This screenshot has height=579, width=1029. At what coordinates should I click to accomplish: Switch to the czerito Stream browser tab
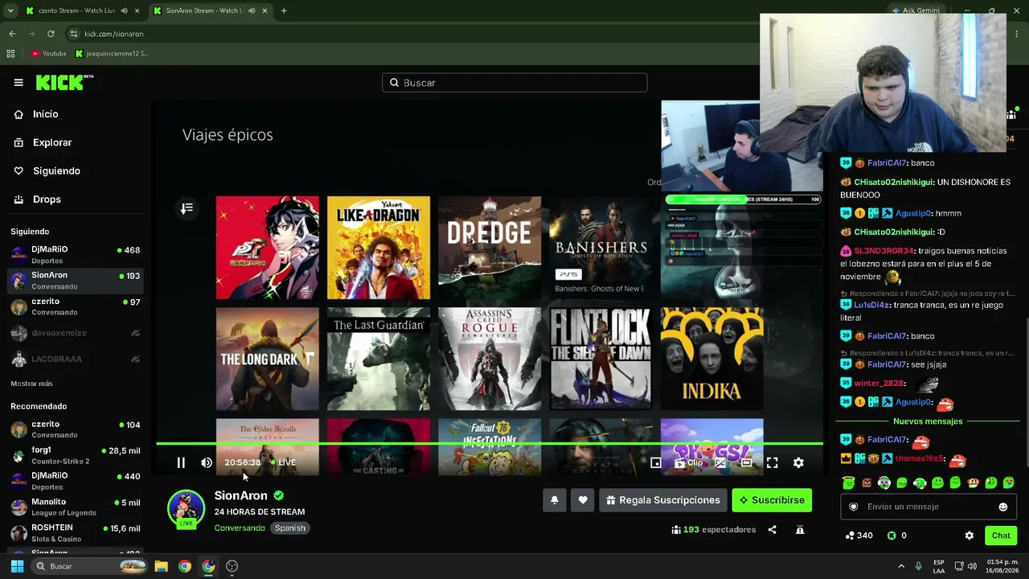(76, 10)
